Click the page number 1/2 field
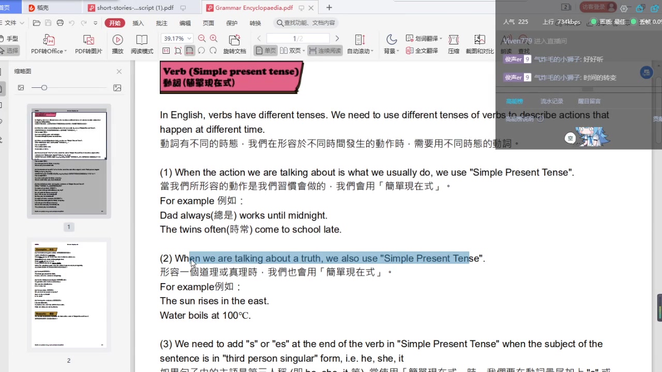The width and height of the screenshot is (662, 372). click(298, 39)
